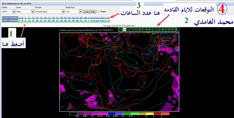The height and width of the screenshot is (118, 234).
Task: Select forecast hour 18 in GFS row
Action: click(37, 20)
